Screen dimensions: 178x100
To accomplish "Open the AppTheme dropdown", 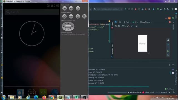I will [146, 22].
